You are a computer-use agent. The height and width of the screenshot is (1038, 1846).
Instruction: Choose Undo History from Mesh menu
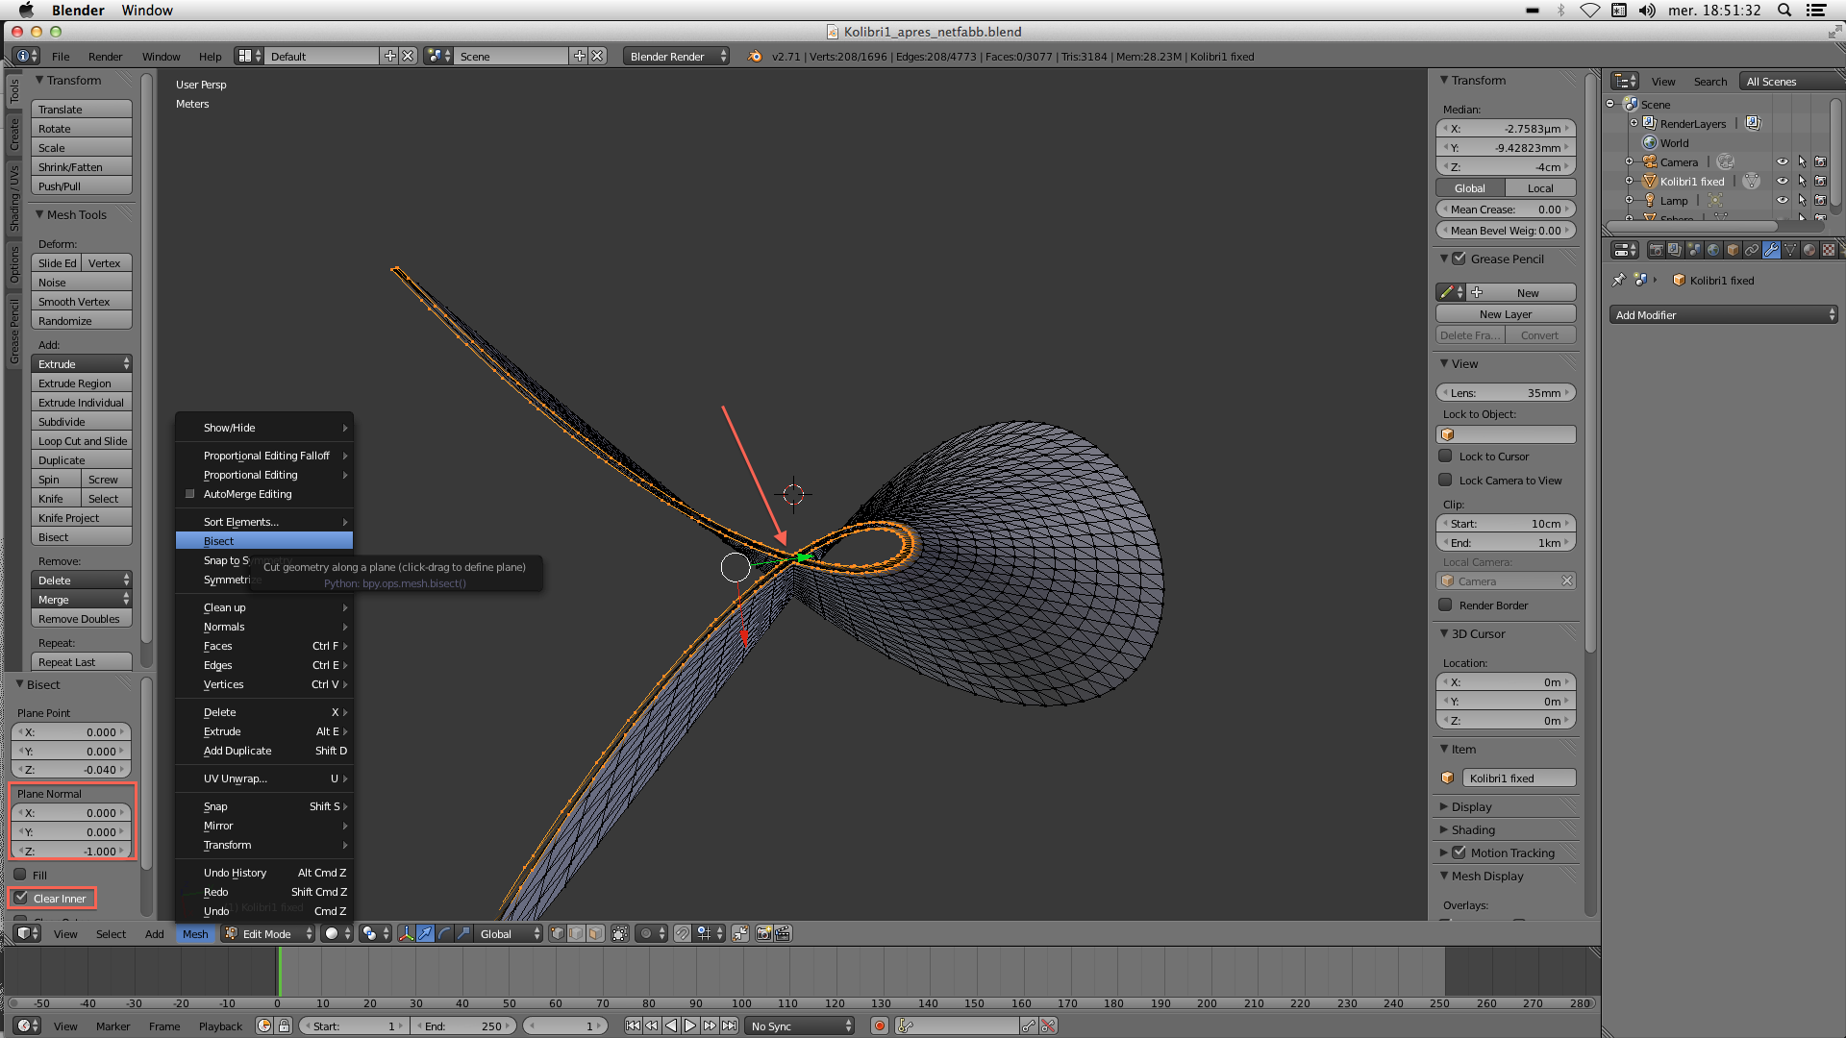coord(264,873)
